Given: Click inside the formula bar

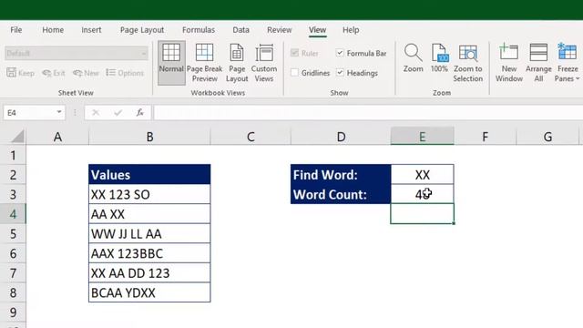Looking at the screenshot, I should [368, 112].
